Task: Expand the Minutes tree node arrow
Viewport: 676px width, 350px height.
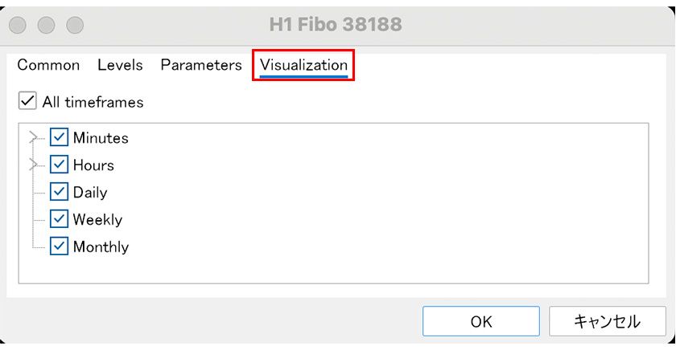Action: [x=33, y=138]
